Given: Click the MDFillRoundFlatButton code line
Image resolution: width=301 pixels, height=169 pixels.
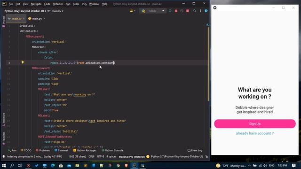Looking at the screenshot, I should coord(55,137).
